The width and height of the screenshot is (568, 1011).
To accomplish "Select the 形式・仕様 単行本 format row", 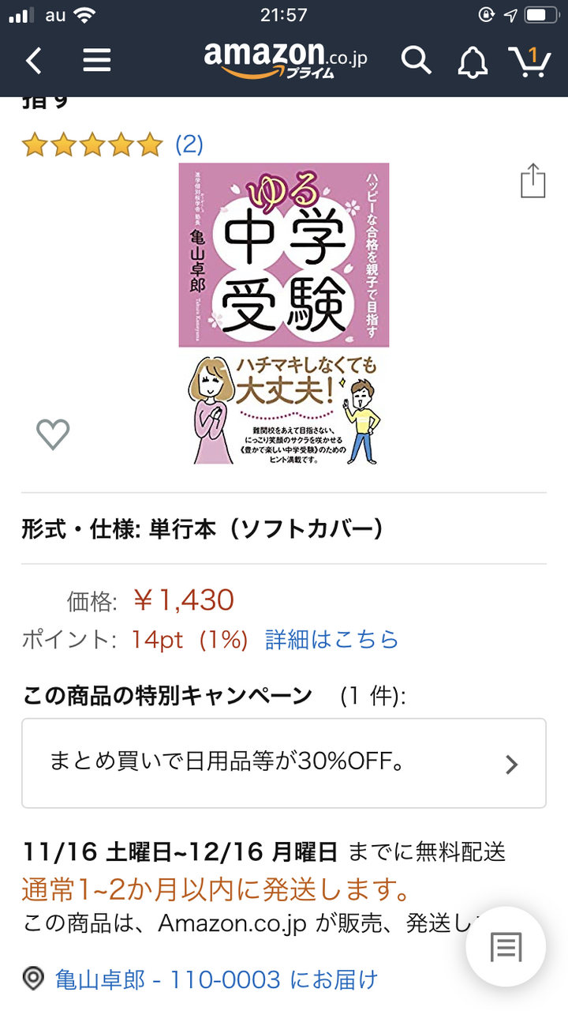I will tap(284, 529).
